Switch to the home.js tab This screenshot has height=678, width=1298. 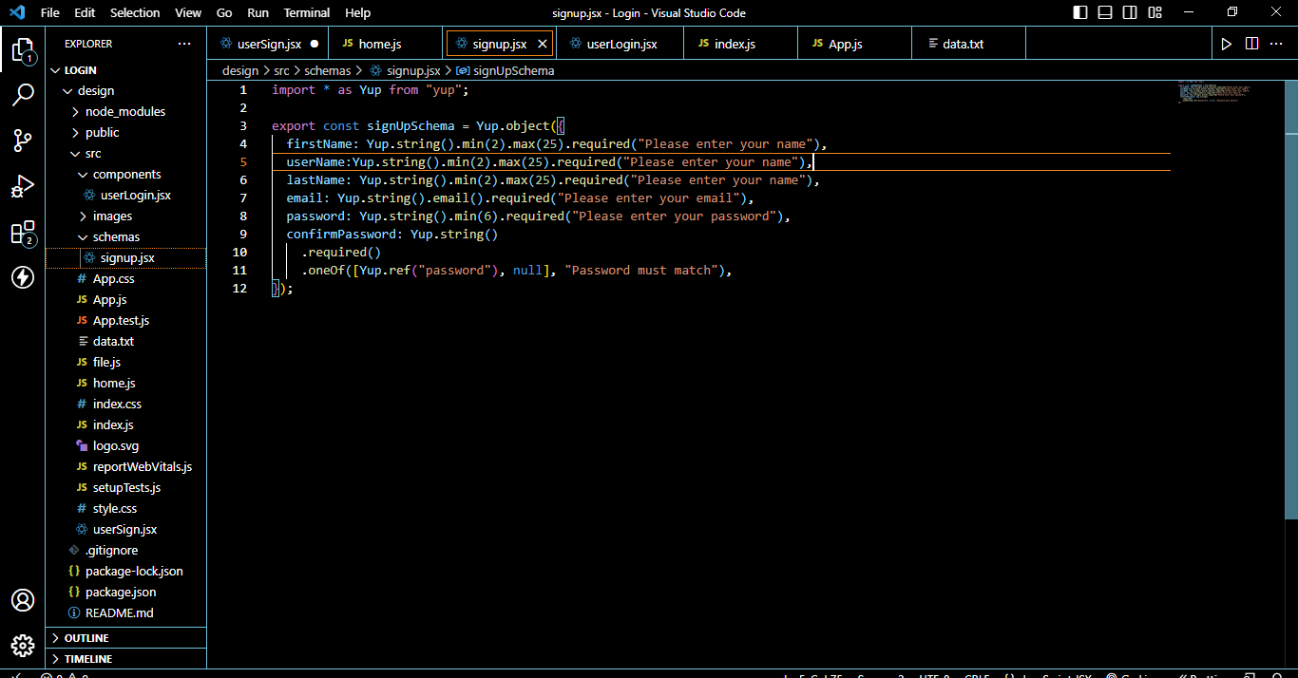[386, 44]
